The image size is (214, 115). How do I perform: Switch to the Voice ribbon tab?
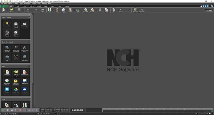[x=53, y=6]
